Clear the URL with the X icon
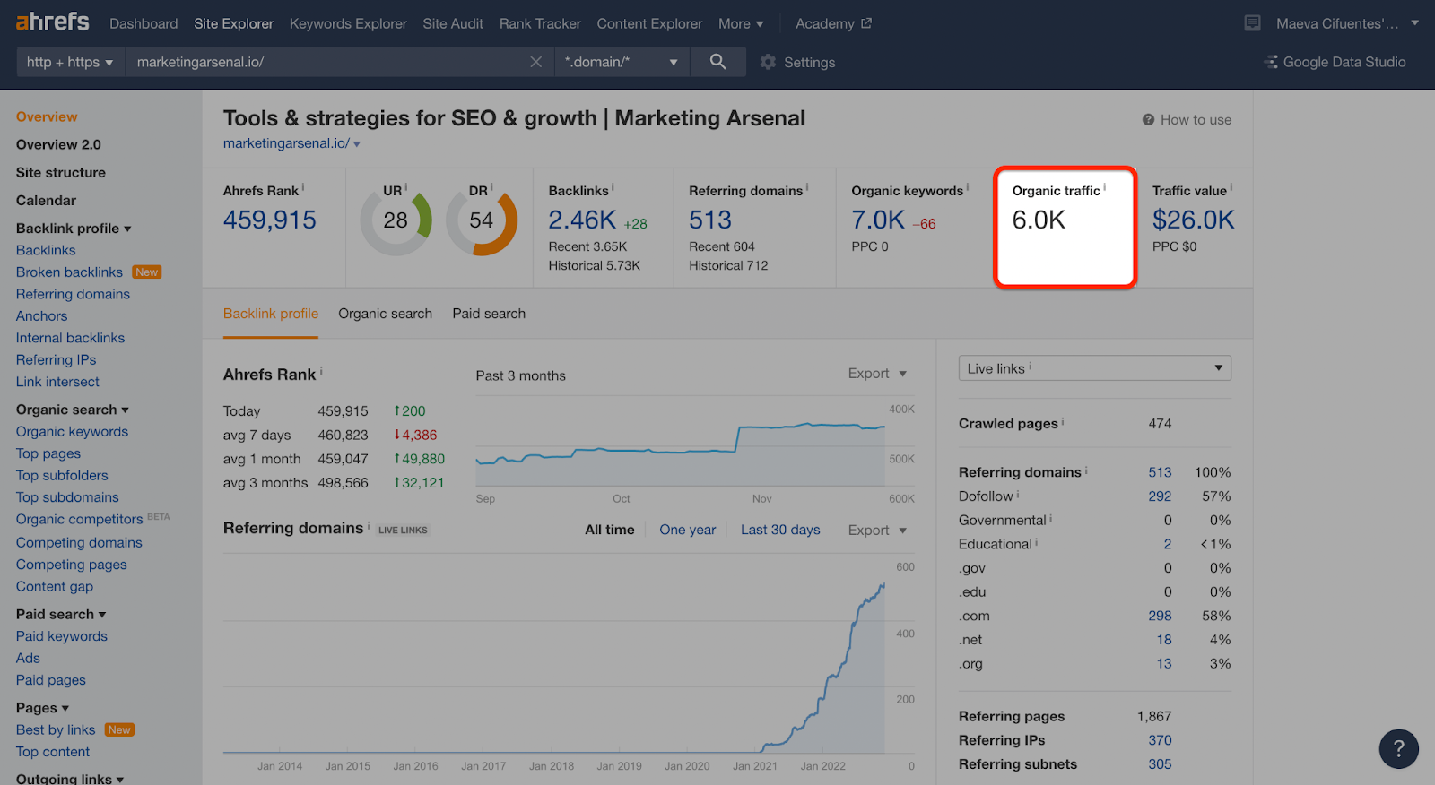The image size is (1435, 785). point(535,62)
